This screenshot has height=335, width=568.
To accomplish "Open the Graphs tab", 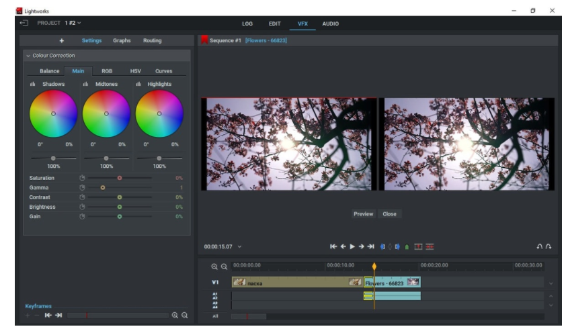I will click(x=122, y=40).
